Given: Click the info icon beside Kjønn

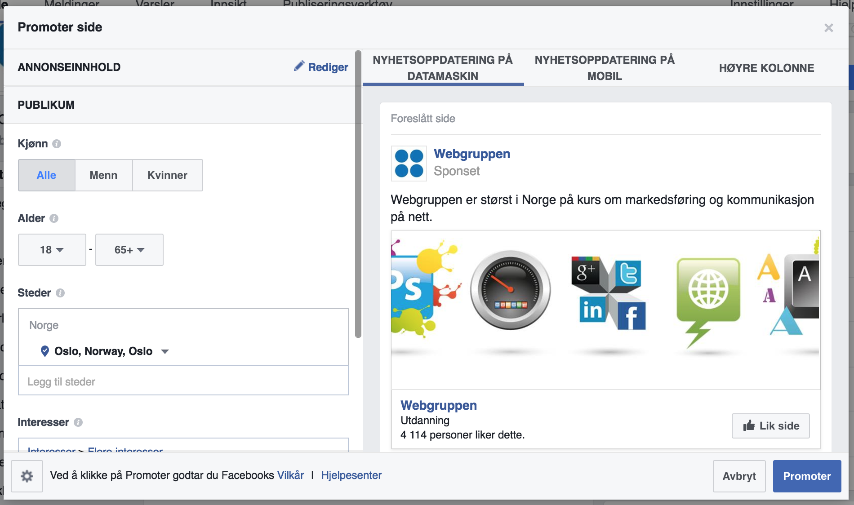Looking at the screenshot, I should click(57, 144).
